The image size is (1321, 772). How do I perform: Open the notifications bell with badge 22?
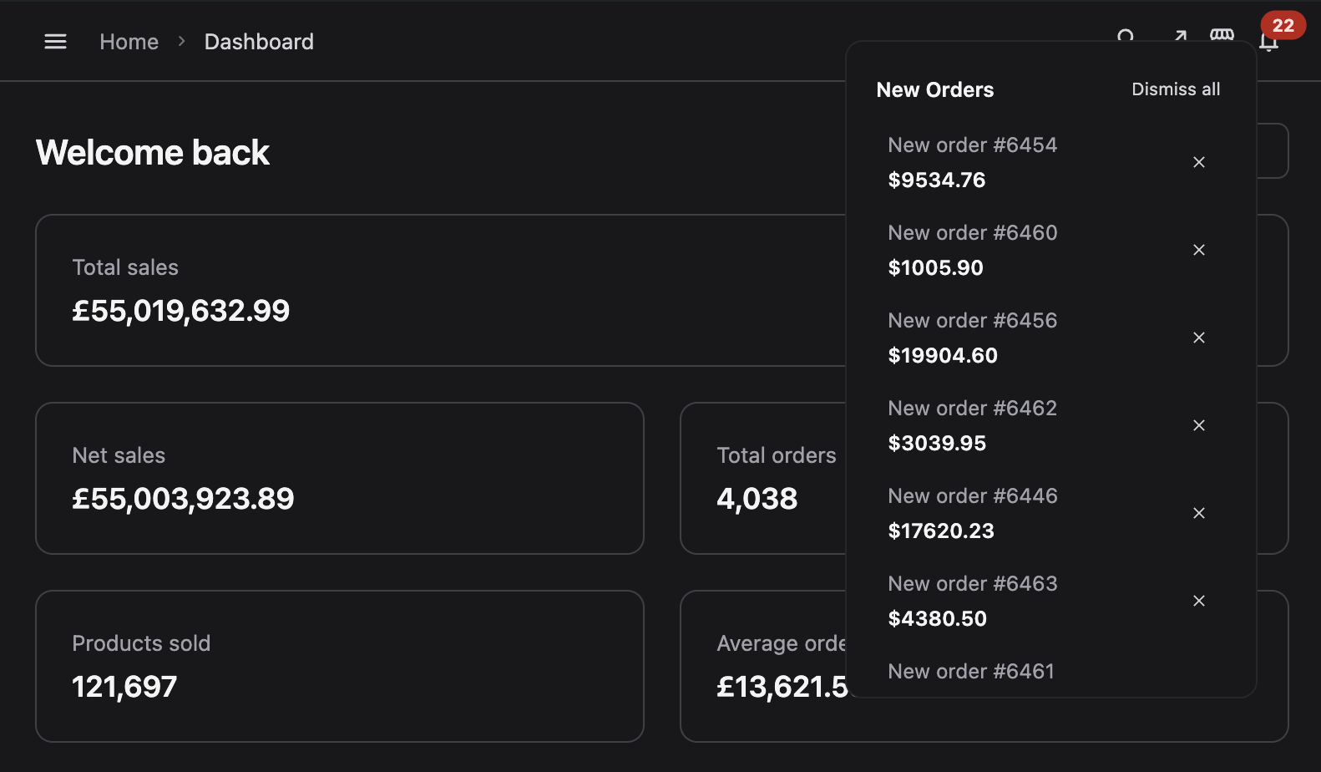[1269, 41]
